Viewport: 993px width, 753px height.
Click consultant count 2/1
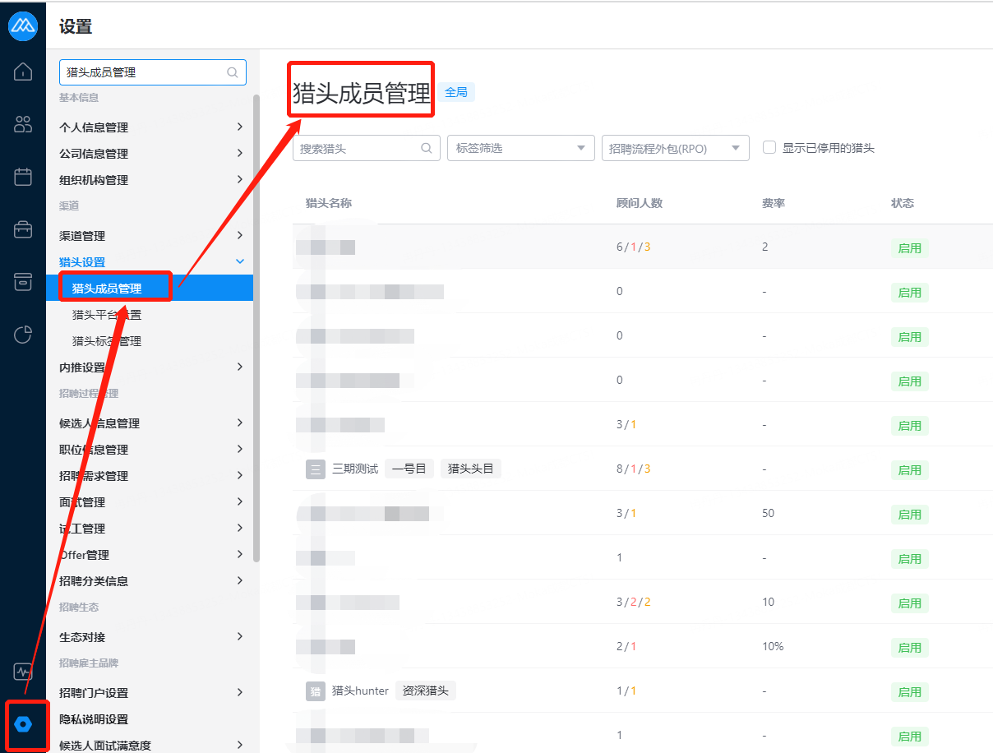(626, 647)
